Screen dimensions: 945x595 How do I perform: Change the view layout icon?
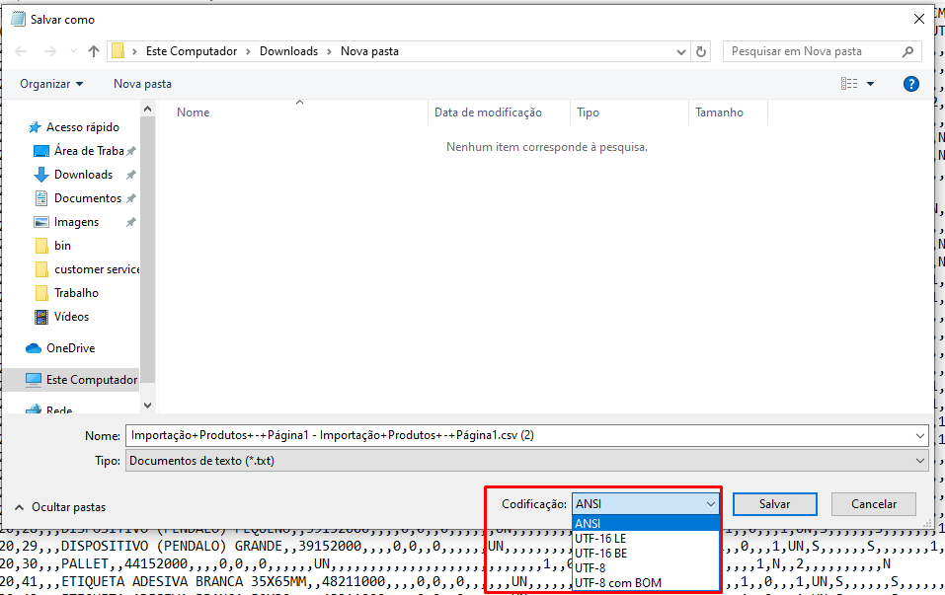click(x=849, y=84)
